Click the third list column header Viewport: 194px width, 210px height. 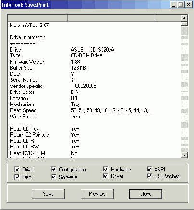coord(168,18)
